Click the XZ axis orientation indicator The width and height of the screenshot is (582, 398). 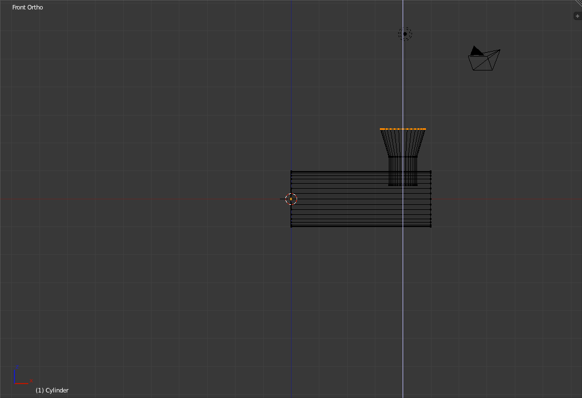tap(23, 375)
